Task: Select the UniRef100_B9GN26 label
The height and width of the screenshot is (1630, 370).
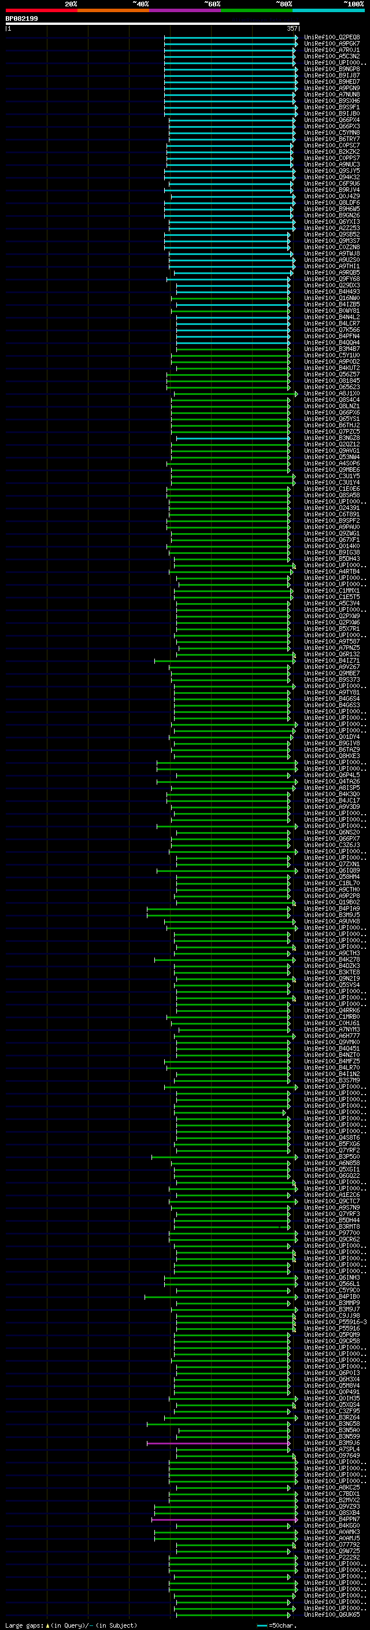Action: 331,215
